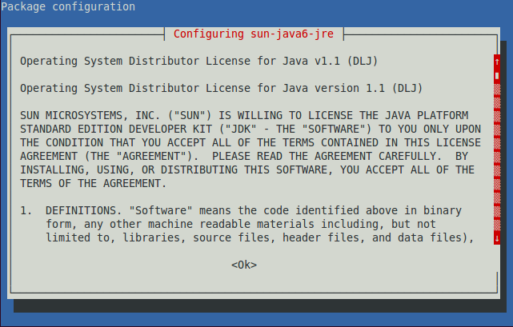Click the line starting "limited to, libraries, source files"
513x327 pixels.
(x=260, y=237)
